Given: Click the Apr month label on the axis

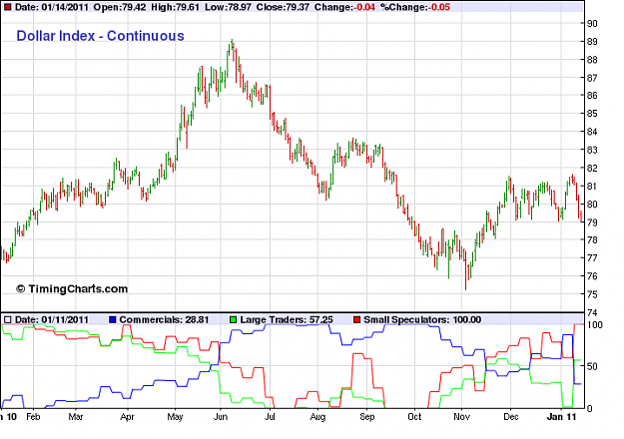Looking at the screenshot, I should coord(128,417).
